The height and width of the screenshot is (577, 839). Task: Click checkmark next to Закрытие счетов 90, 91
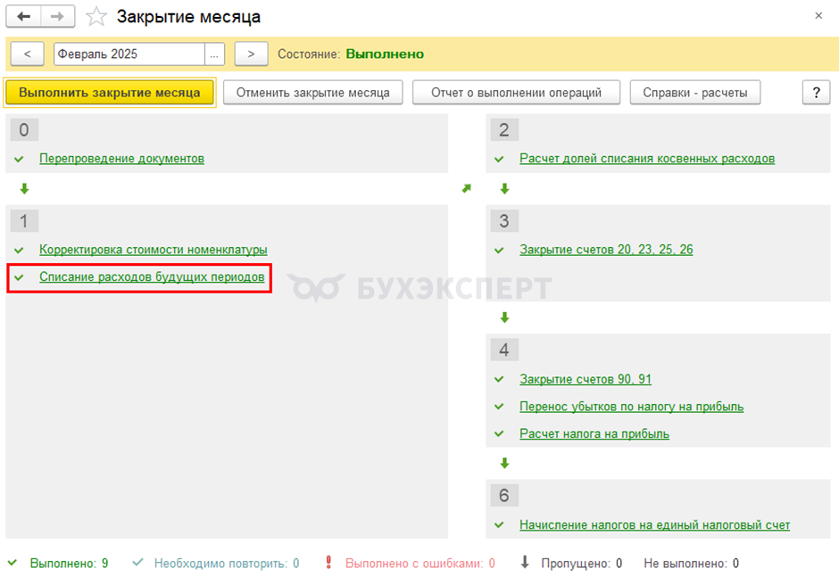click(x=499, y=380)
